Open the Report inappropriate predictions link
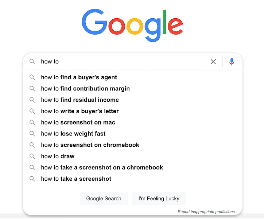This screenshot has height=219, width=264. click(x=206, y=212)
